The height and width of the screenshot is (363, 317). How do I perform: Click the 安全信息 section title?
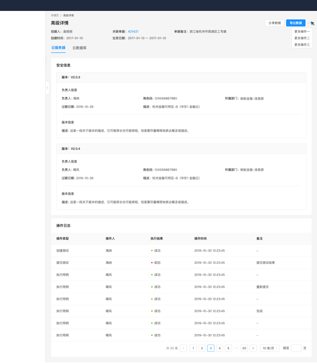63,65
